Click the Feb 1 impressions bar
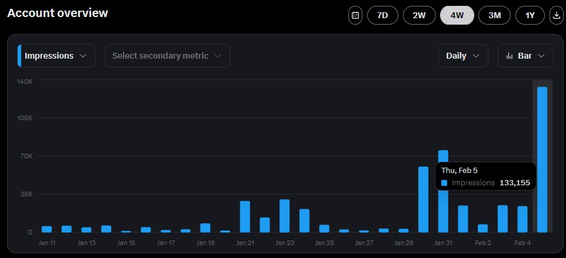 [x=463, y=219]
